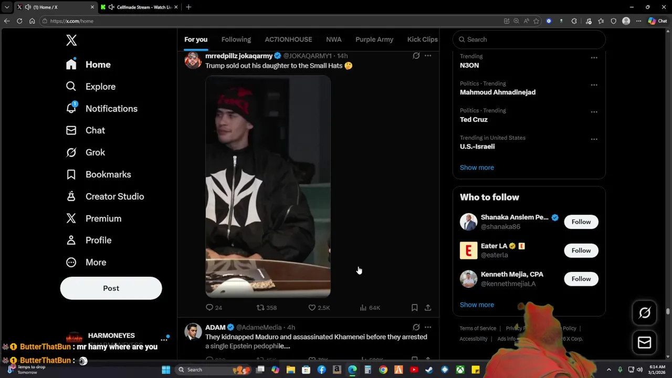Go to browser home page
Screen dimensions: 672x378
32,21
